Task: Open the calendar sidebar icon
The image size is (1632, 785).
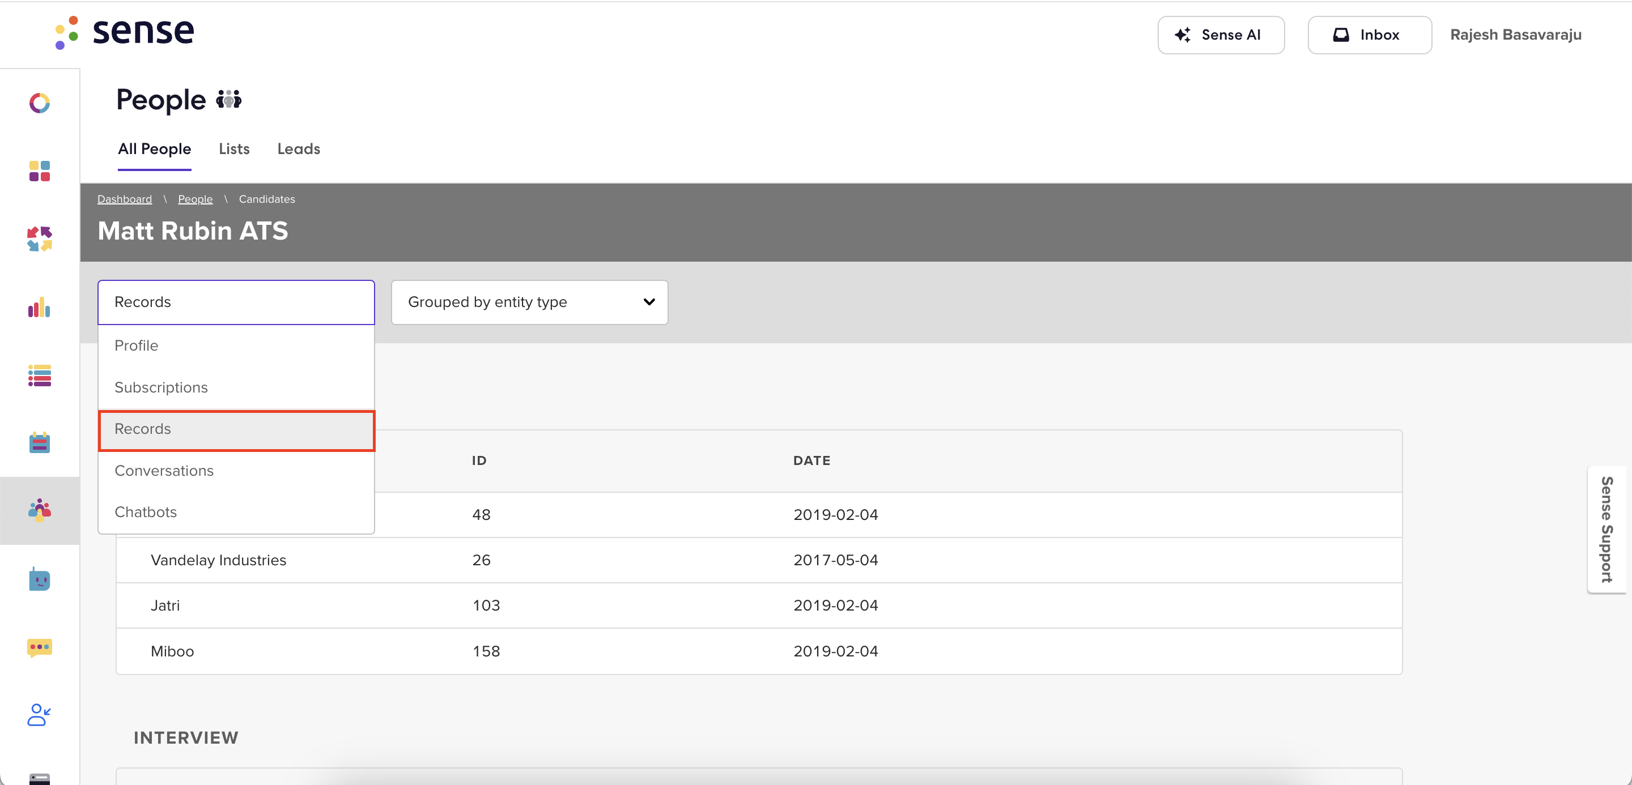Action: (39, 442)
